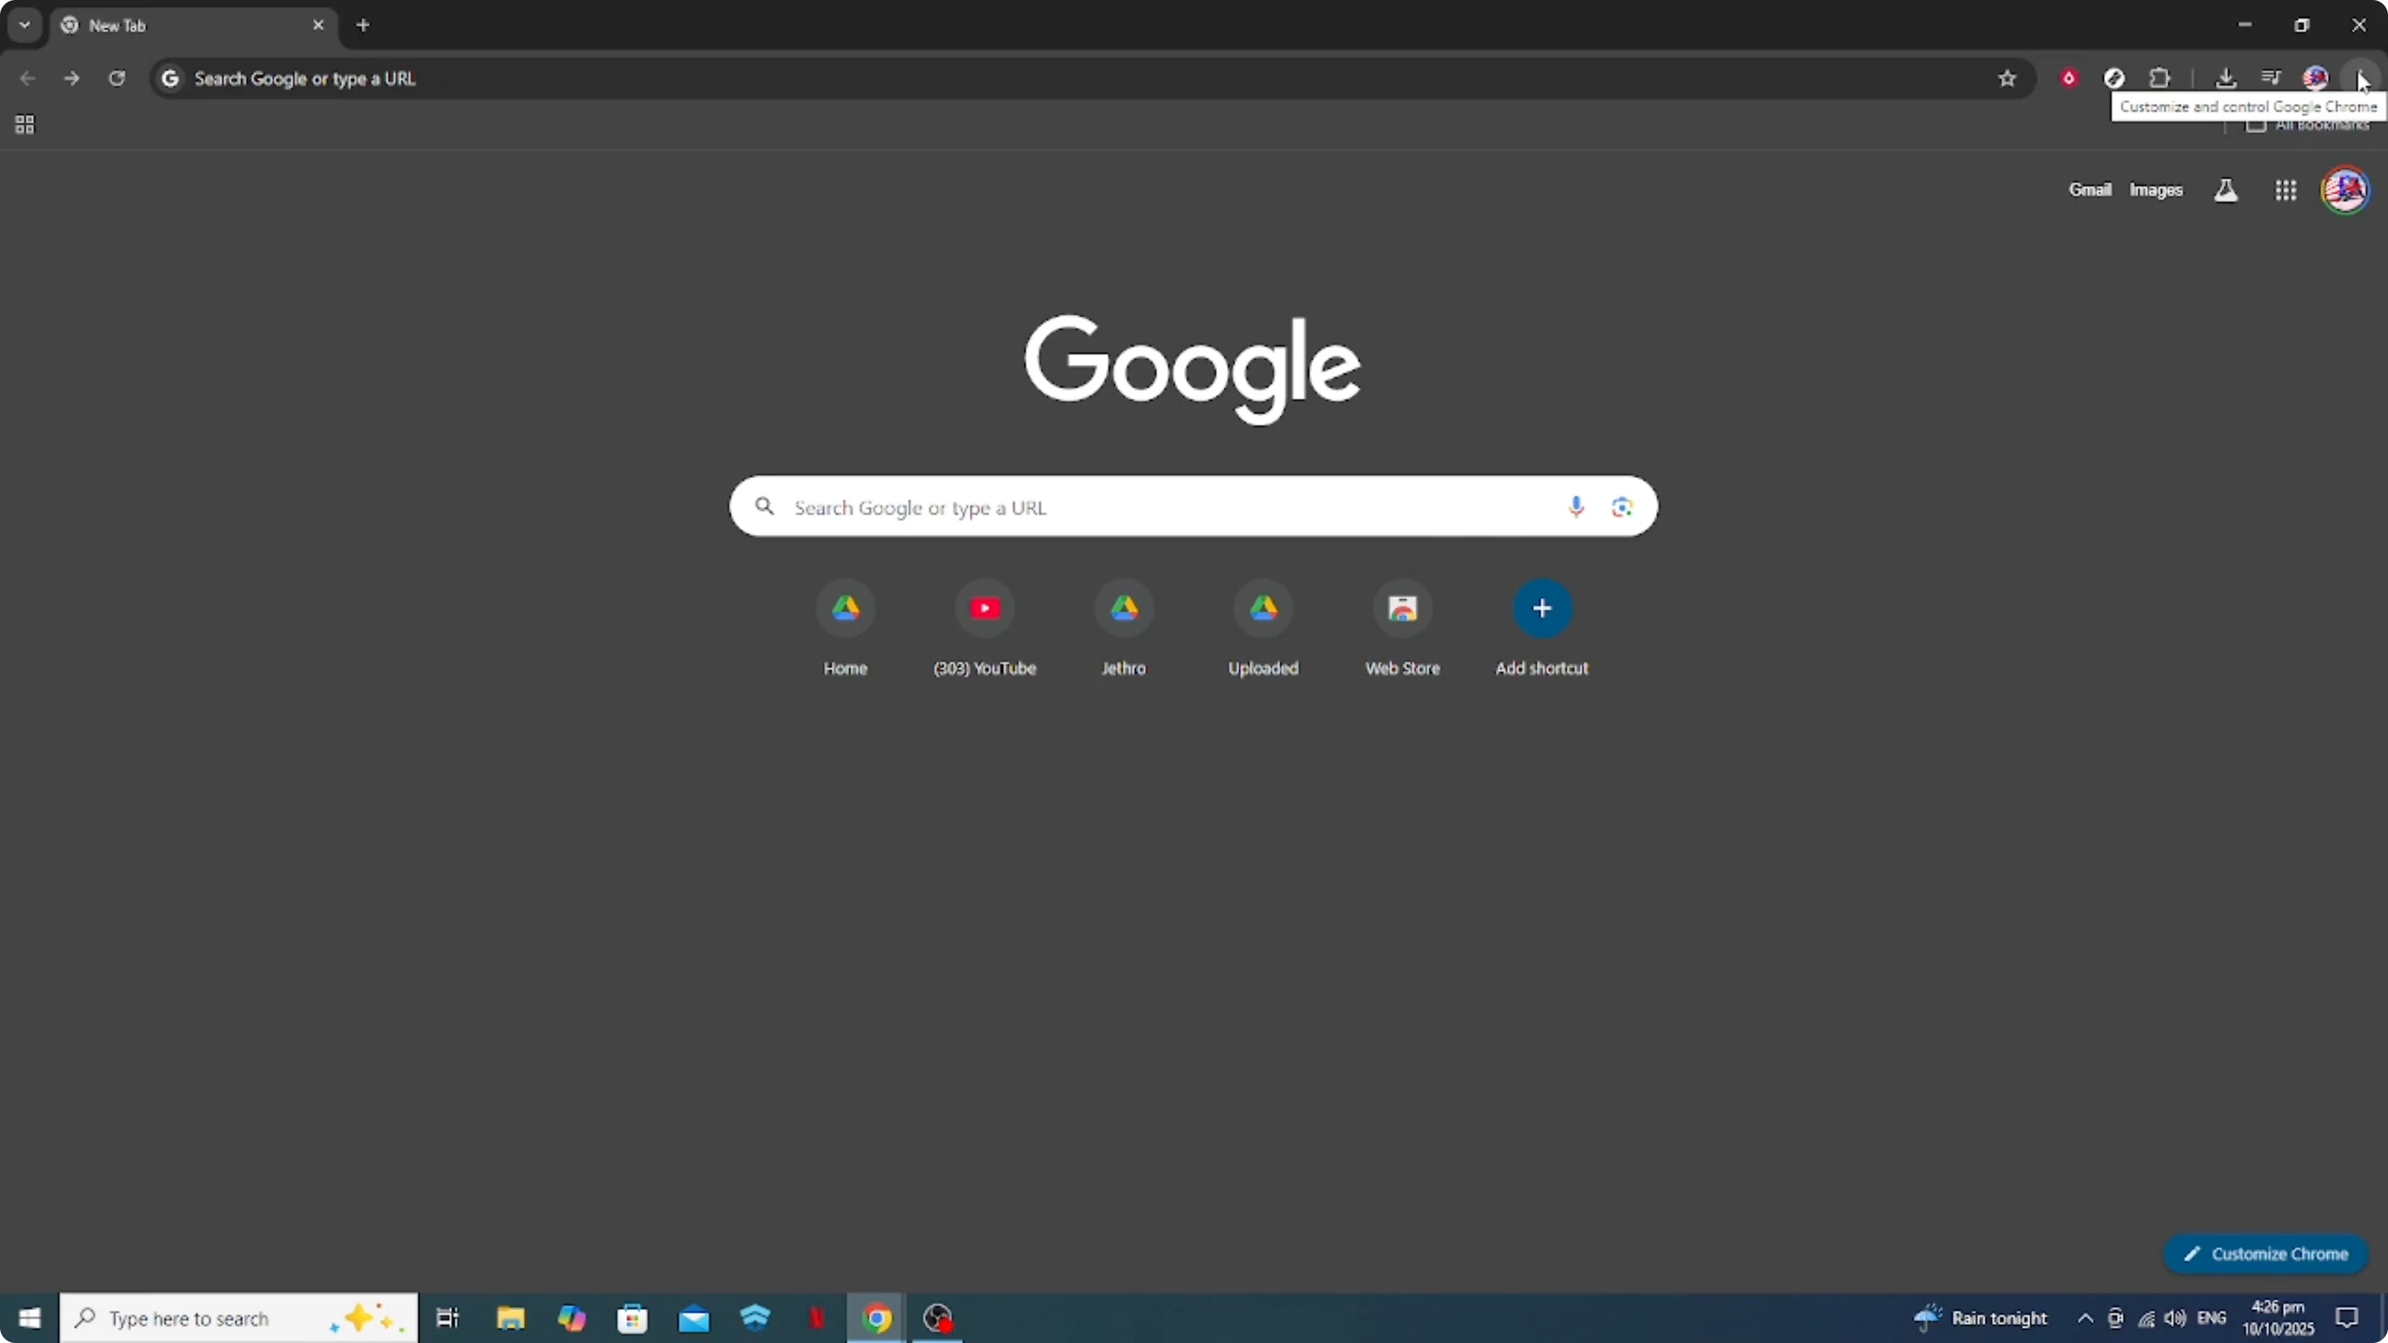2388x1343 pixels.
Task: Open the Google apps grid launcher
Action: pyautogui.click(x=2285, y=190)
